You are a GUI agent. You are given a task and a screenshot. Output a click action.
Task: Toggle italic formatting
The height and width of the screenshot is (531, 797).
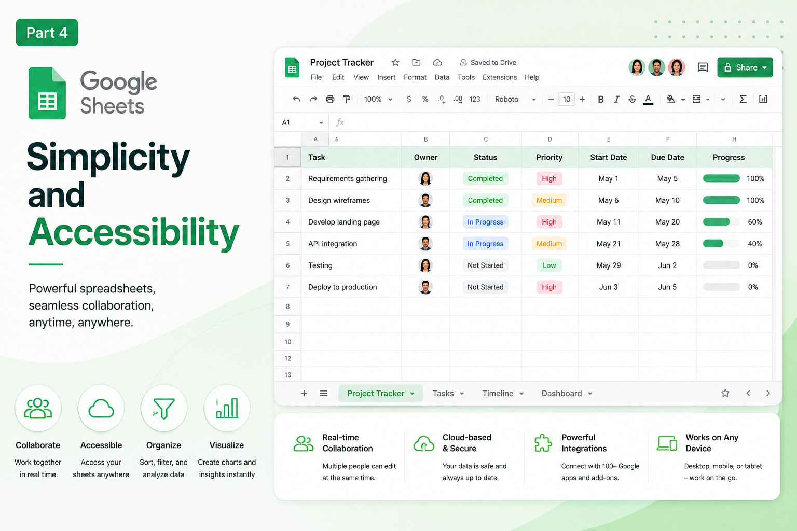pyautogui.click(x=616, y=99)
